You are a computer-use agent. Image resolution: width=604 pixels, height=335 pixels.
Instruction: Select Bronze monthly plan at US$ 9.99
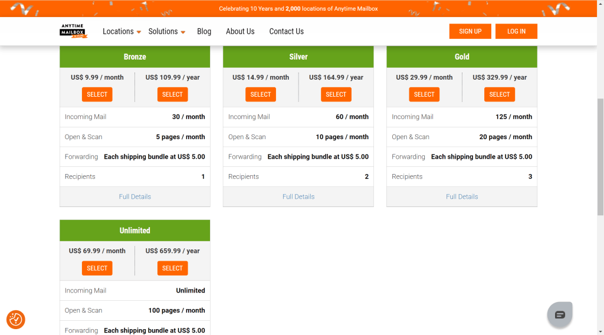click(97, 94)
